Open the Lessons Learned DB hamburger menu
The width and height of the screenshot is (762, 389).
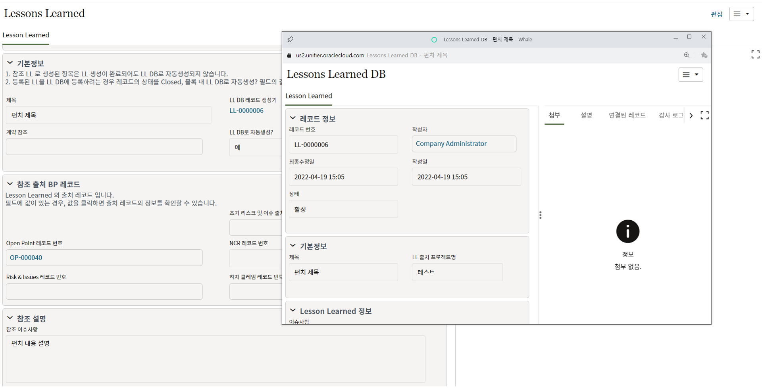tap(691, 75)
